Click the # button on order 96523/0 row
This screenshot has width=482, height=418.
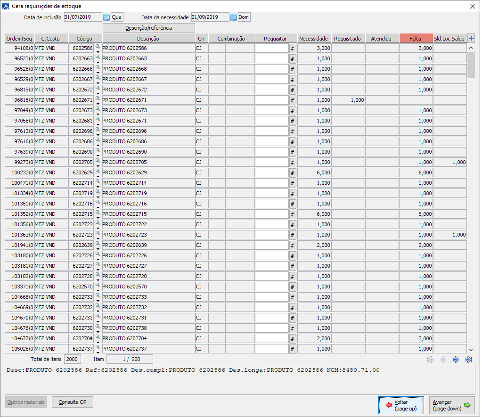(x=292, y=58)
